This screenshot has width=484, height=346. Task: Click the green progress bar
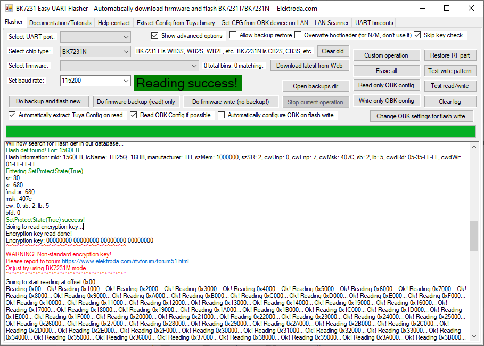point(241,131)
